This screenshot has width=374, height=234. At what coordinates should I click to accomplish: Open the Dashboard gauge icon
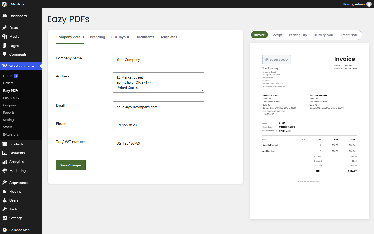[x=5, y=16]
